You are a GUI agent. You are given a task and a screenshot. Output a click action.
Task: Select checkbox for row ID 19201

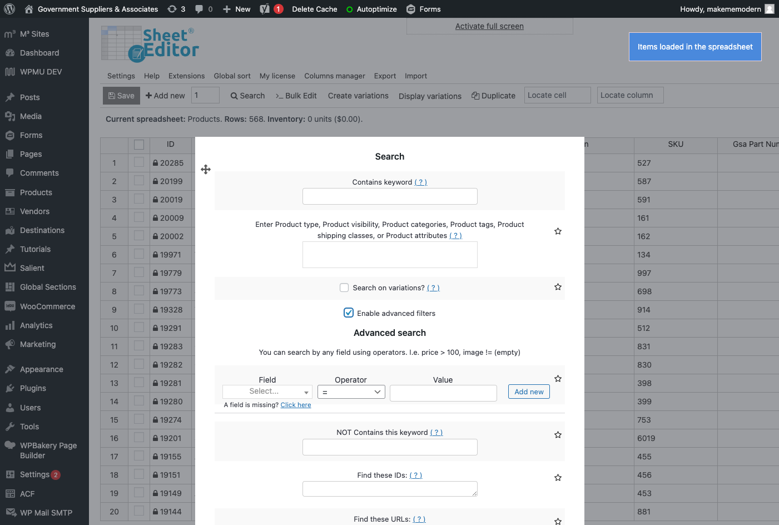coord(139,437)
